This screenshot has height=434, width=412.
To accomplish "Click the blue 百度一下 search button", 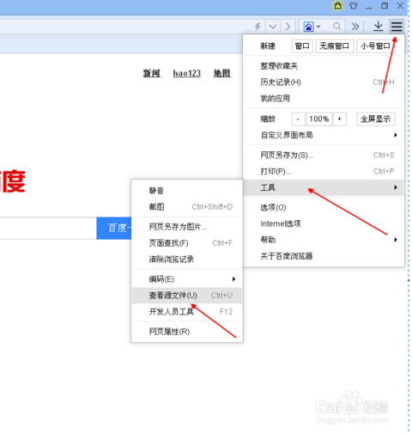I will coord(114,228).
